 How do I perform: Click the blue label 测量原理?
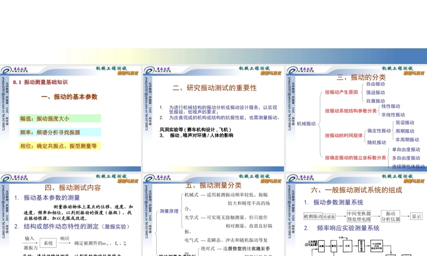169,211
